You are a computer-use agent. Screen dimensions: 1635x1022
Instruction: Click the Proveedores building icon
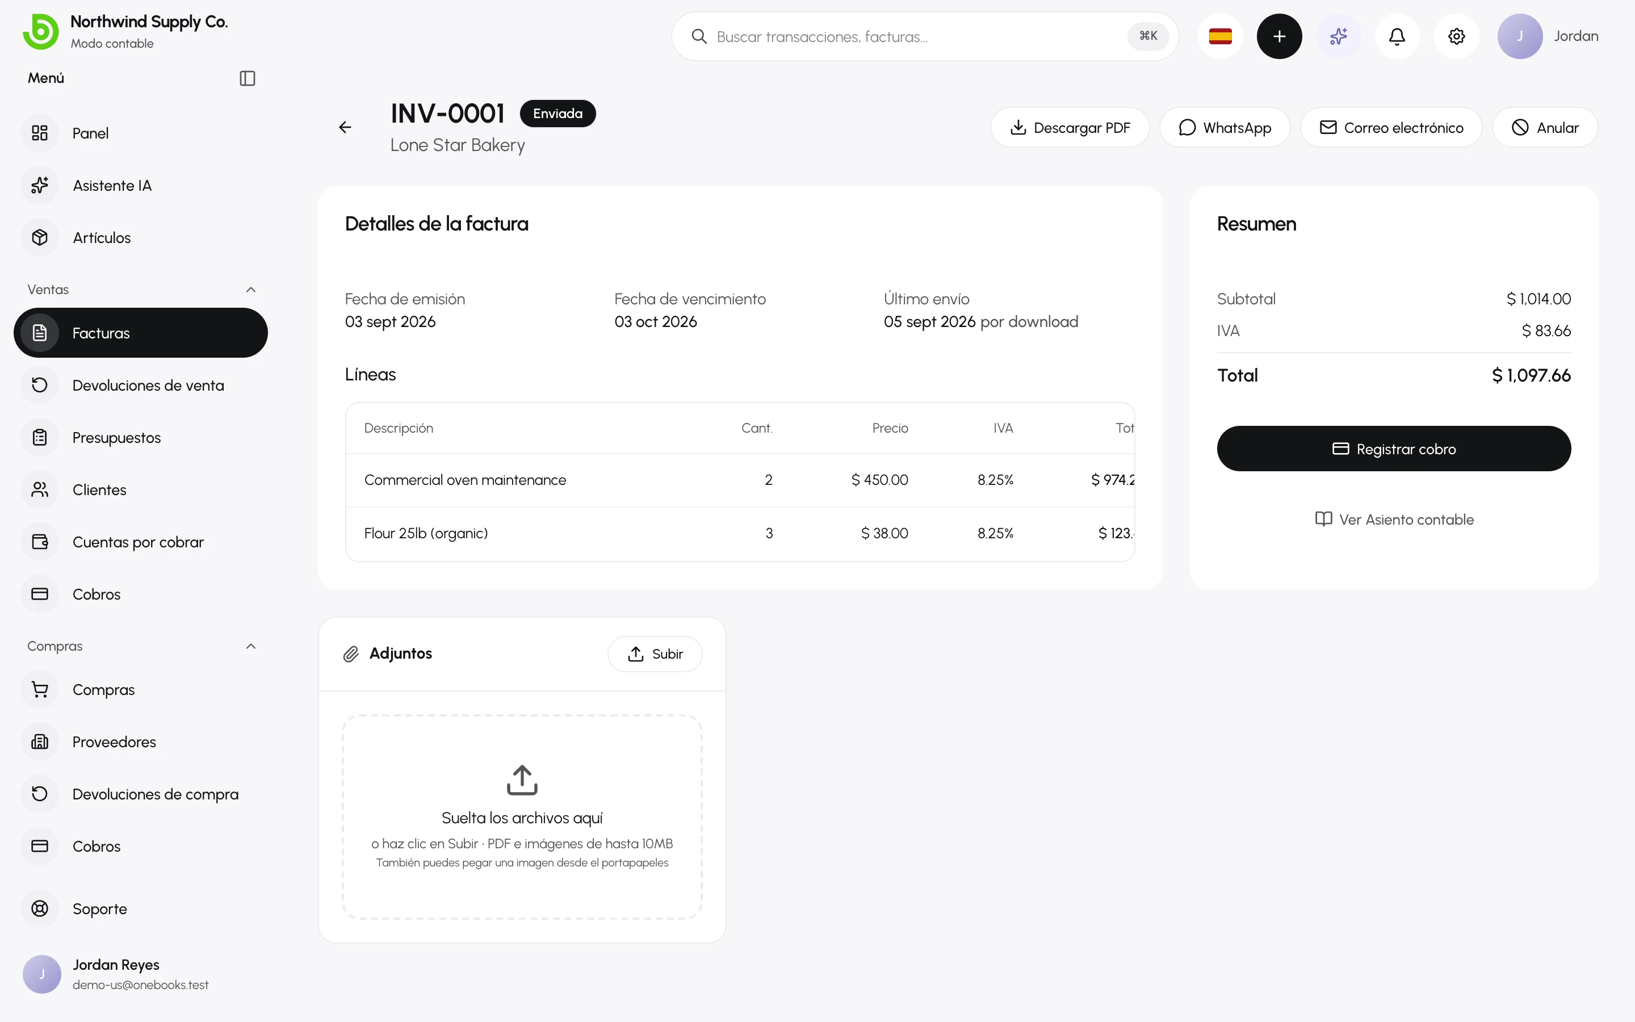coord(40,742)
